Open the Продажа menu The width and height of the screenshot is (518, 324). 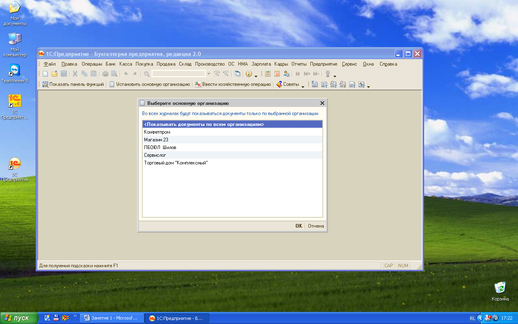click(x=166, y=64)
